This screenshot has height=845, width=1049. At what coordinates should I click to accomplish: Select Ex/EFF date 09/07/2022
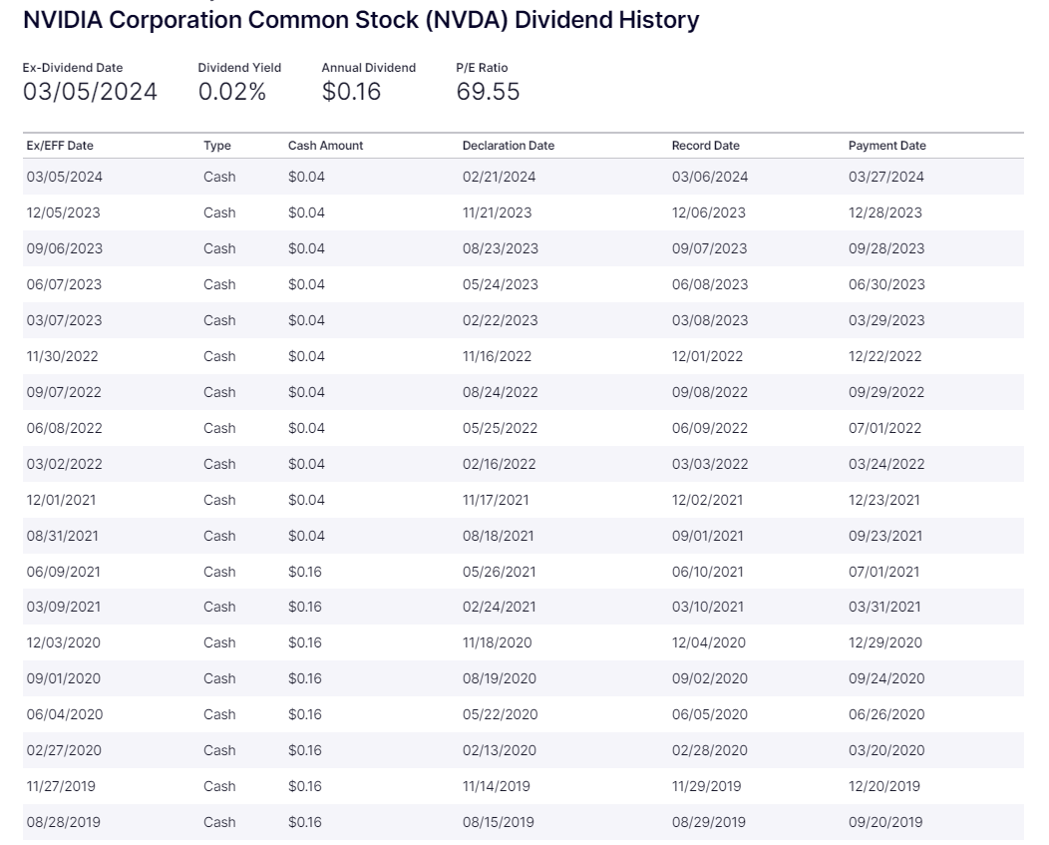pos(64,392)
